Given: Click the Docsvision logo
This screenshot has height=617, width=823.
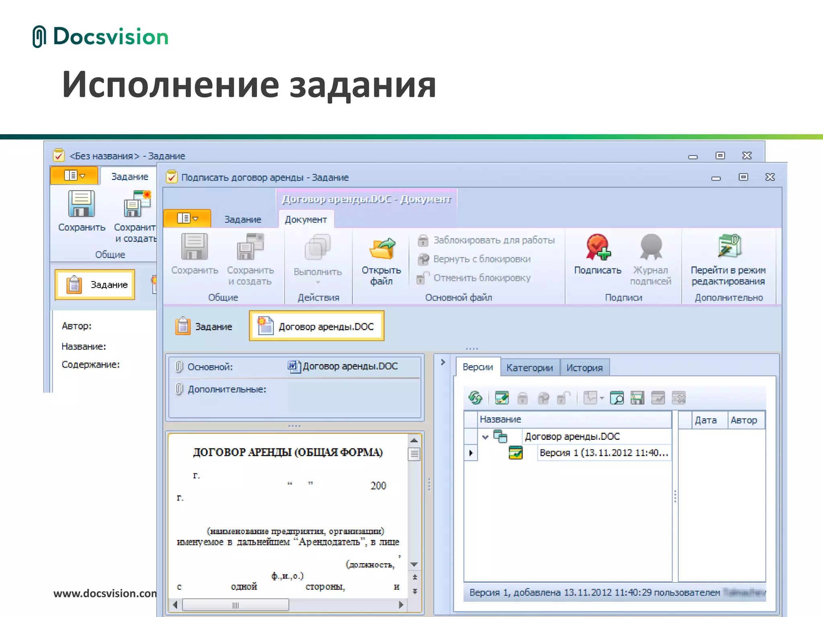Looking at the screenshot, I should click(100, 37).
